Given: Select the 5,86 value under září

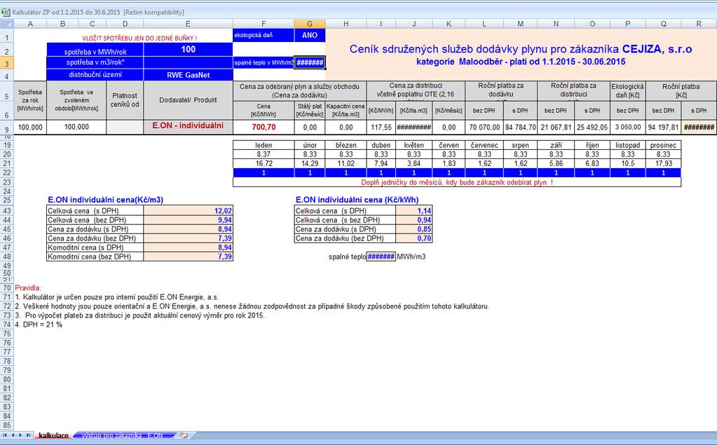Looking at the screenshot, I should point(556,164).
